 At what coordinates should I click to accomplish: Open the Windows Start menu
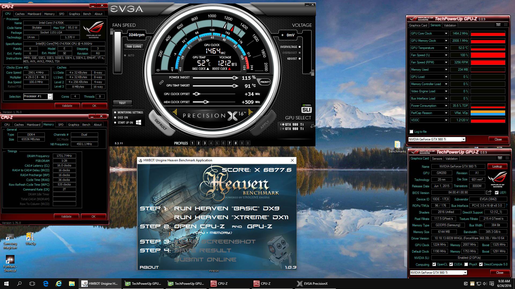6,284
